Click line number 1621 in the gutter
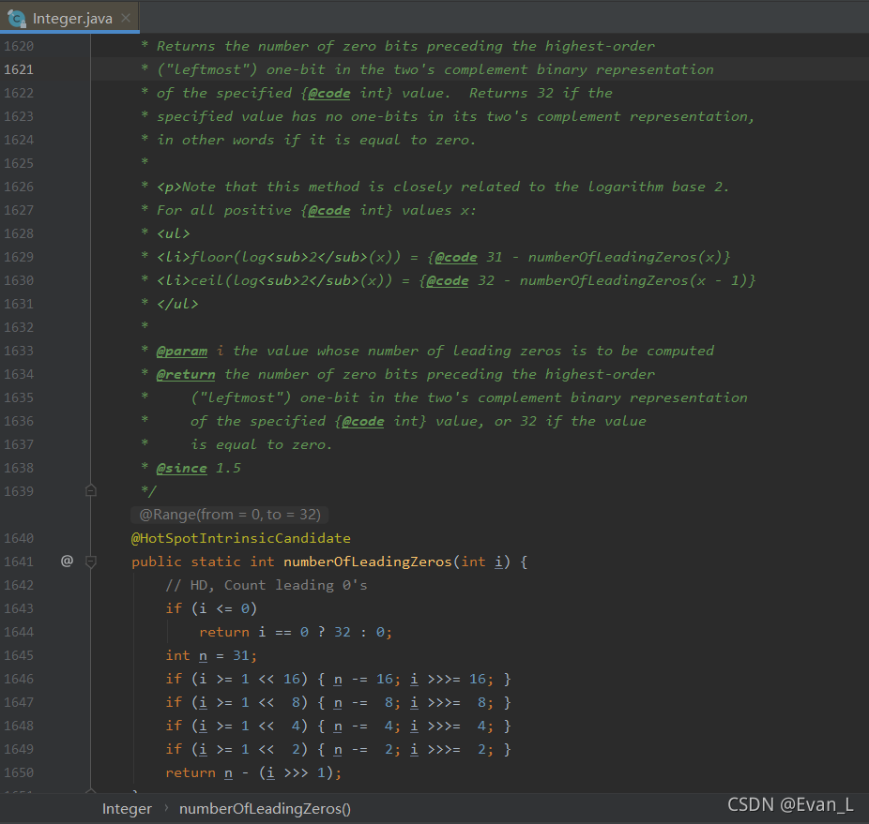This screenshot has height=824, width=869. (x=18, y=69)
